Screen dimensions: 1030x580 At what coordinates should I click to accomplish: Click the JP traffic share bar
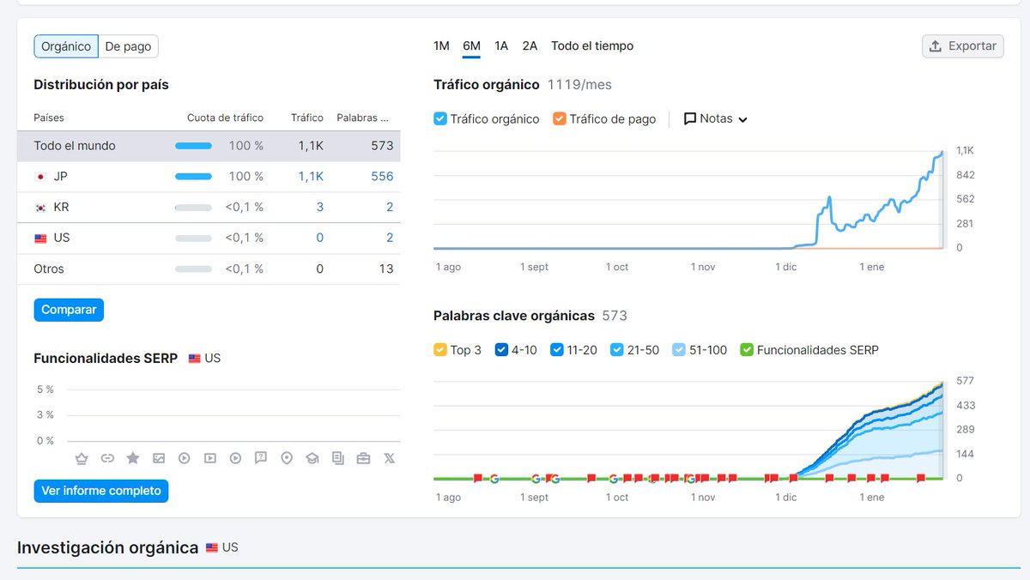(193, 177)
